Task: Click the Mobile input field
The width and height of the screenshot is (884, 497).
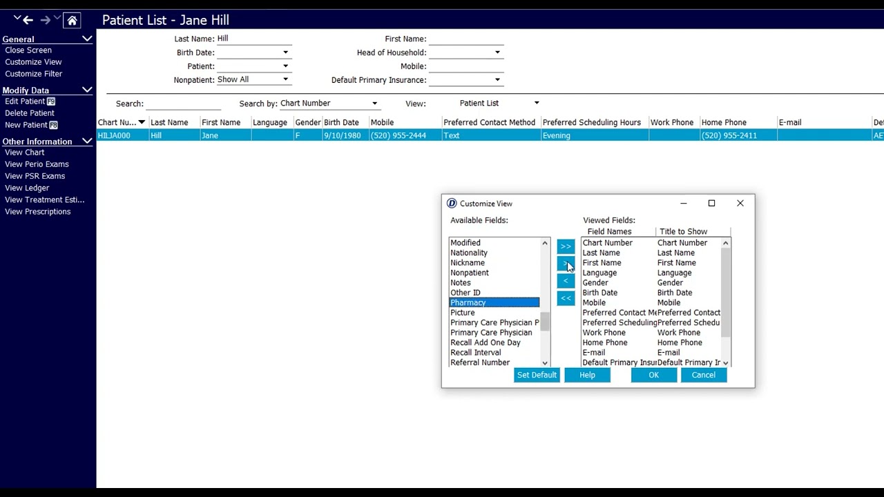Action: pos(466,66)
